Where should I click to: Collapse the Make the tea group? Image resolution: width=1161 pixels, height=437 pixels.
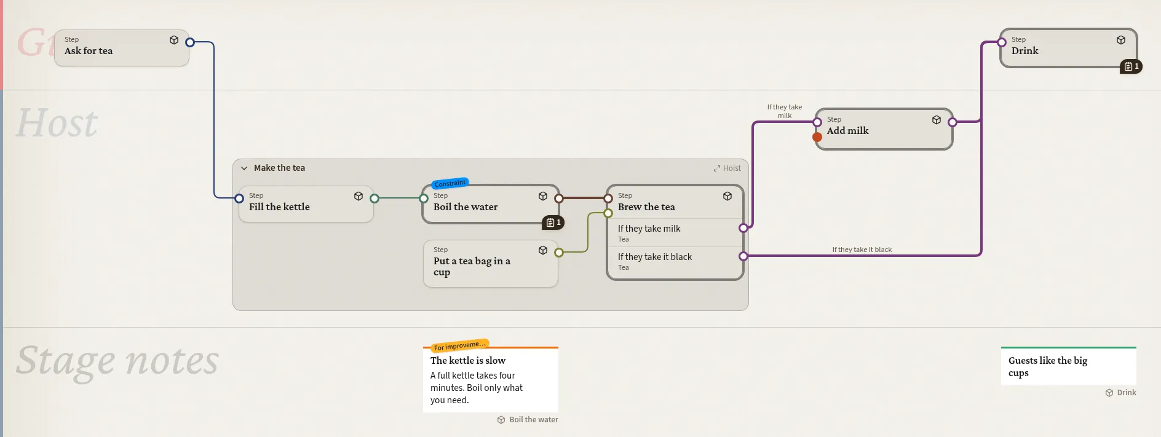click(x=244, y=168)
